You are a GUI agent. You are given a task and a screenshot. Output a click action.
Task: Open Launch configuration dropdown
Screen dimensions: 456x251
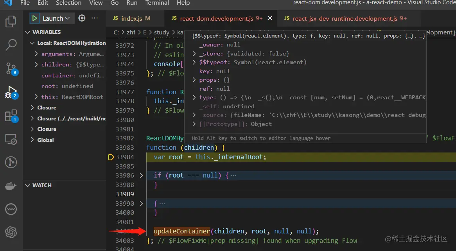pos(56,18)
